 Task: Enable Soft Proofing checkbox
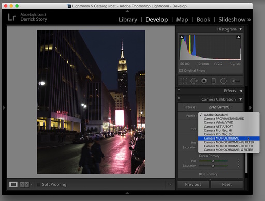coord(39,184)
